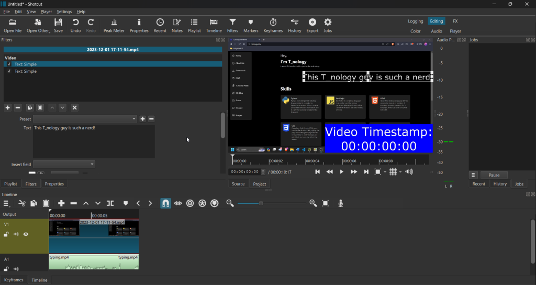536x285 pixels.
Task: Expand the Preset dropdown
Action: (x=85, y=119)
